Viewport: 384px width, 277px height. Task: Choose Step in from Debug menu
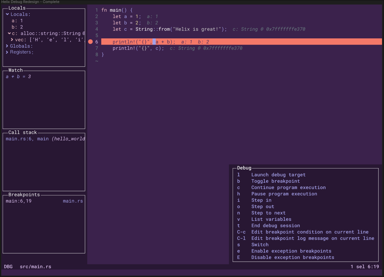(x=261, y=200)
